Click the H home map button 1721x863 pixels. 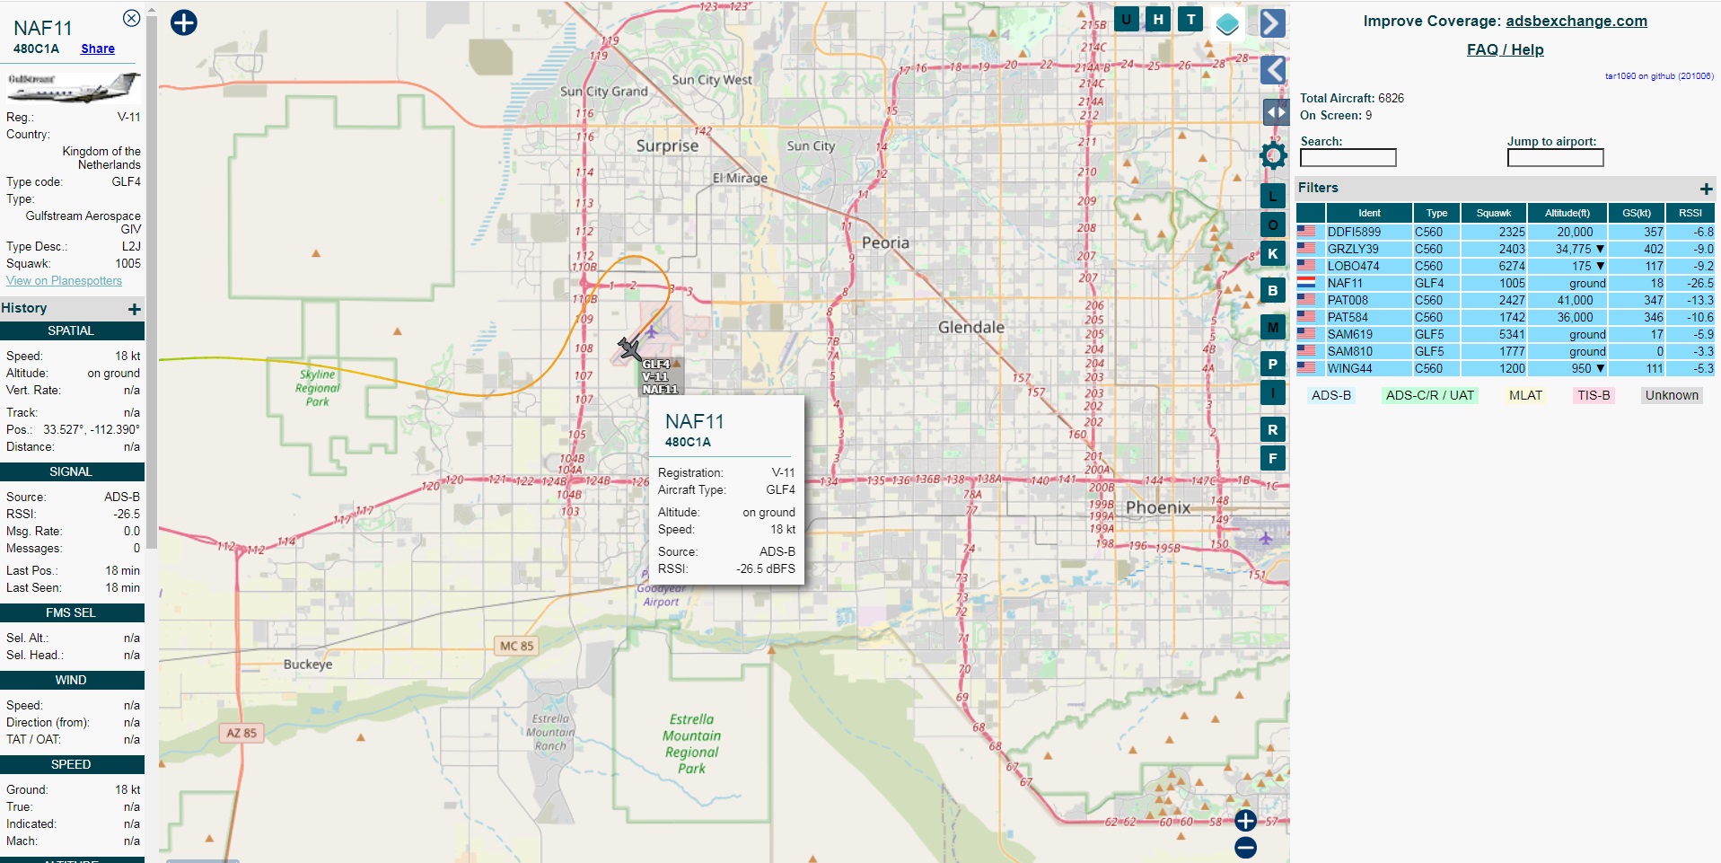coord(1159,19)
